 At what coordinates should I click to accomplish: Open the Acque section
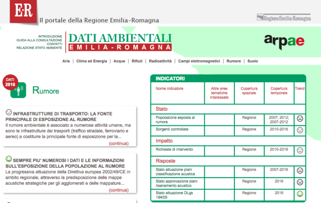pos(119,61)
